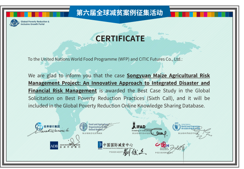Screen dimensions: 244x169
Task: Click the Chinese signature beside poverty center logo
Action: (134, 152)
